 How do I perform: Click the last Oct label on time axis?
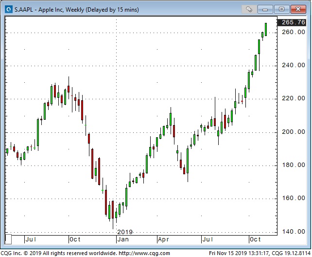(x=255, y=239)
